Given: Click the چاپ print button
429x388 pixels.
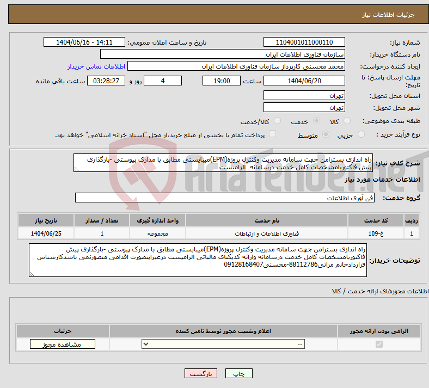Looking at the screenshot, I should click(238, 374).
